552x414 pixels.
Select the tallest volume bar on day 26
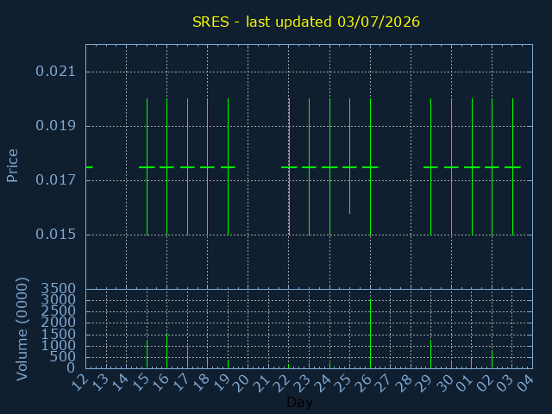click(x=370, y=334)
